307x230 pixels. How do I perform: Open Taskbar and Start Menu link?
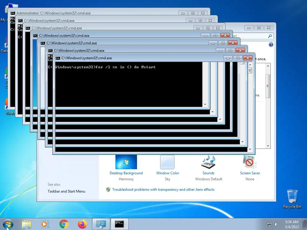tap(66, 191)
